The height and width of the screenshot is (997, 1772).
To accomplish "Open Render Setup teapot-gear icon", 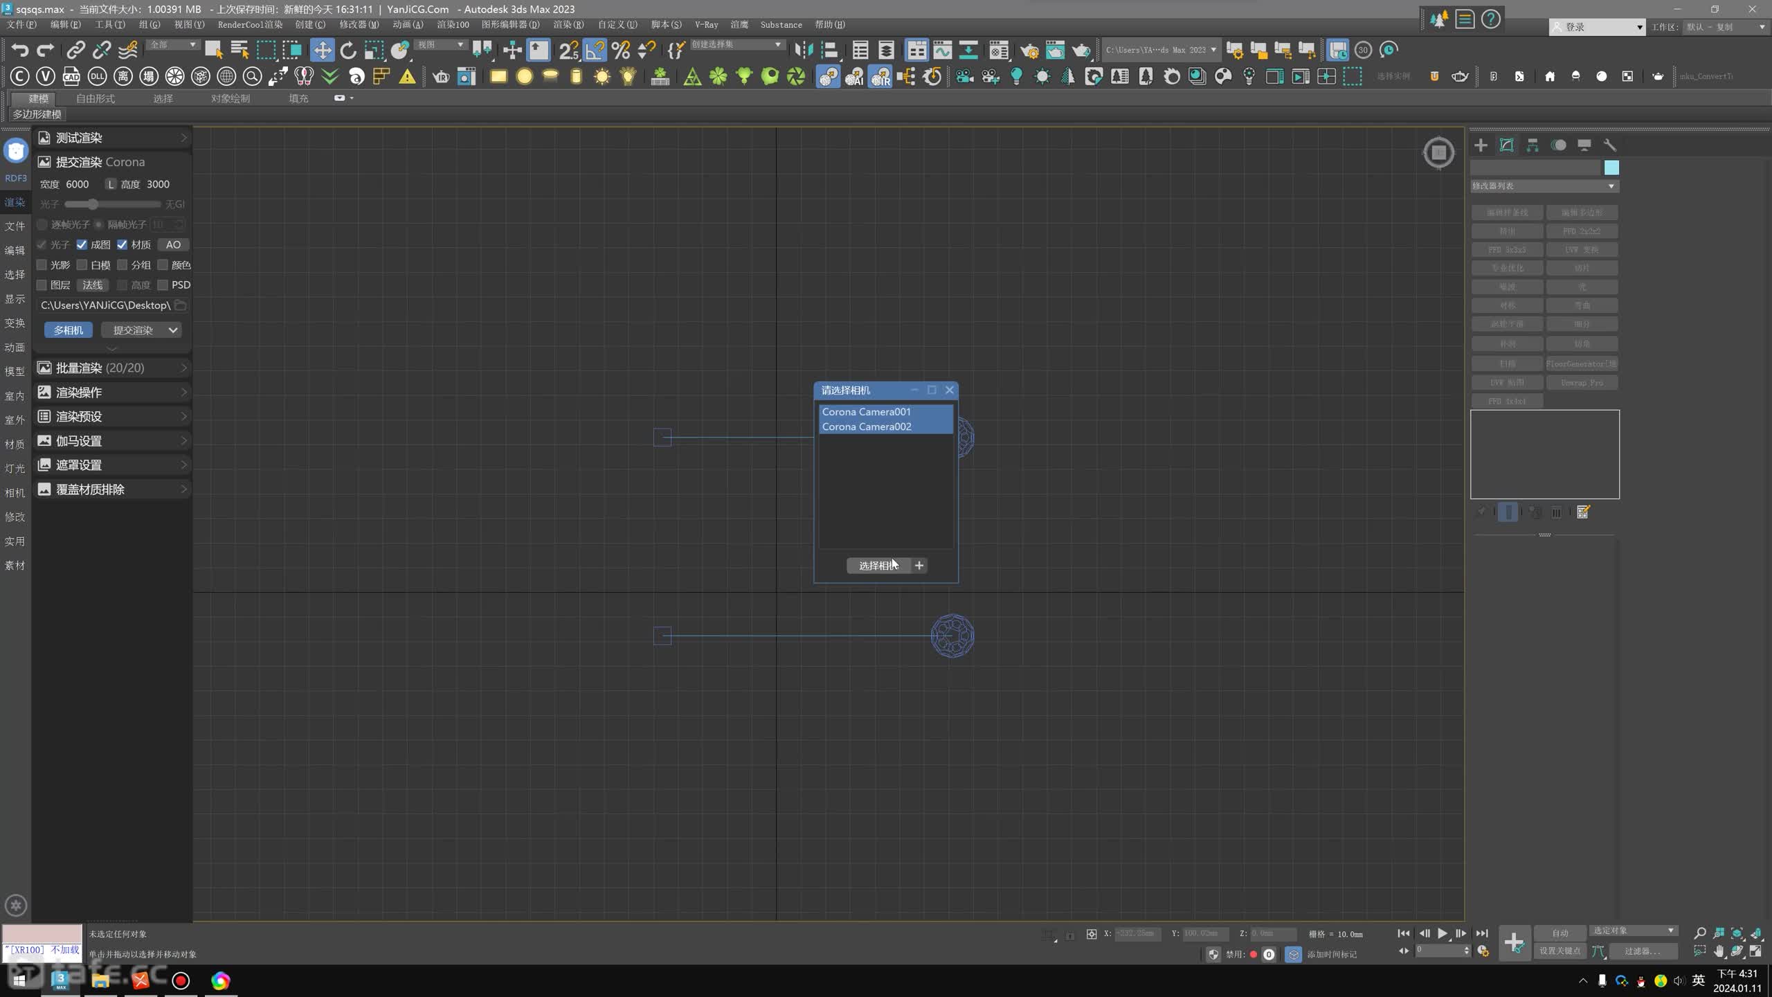I will (x=1029, y=50).
